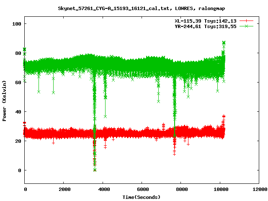
Task: Click the 10000 tick label on x-axis
Action: (x=219, y=190)
